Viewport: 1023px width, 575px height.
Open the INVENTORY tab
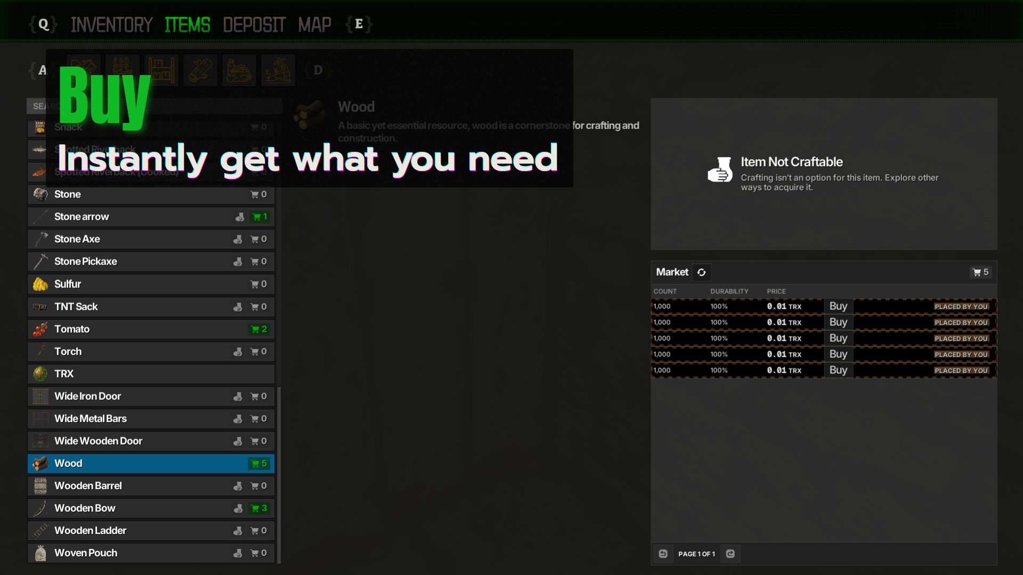[111, 24]
